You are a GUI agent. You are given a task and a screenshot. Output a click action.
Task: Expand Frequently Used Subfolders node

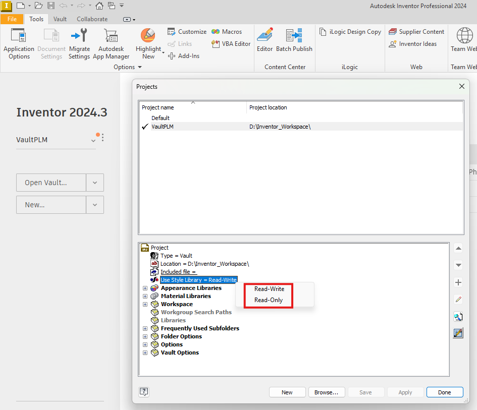point(145,328)
